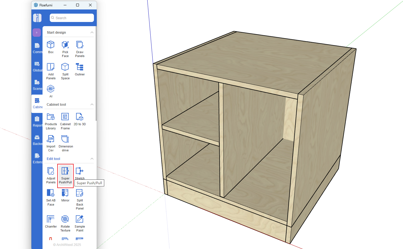
Task: Select the Chamfer tool
Action: coord(51,221)
